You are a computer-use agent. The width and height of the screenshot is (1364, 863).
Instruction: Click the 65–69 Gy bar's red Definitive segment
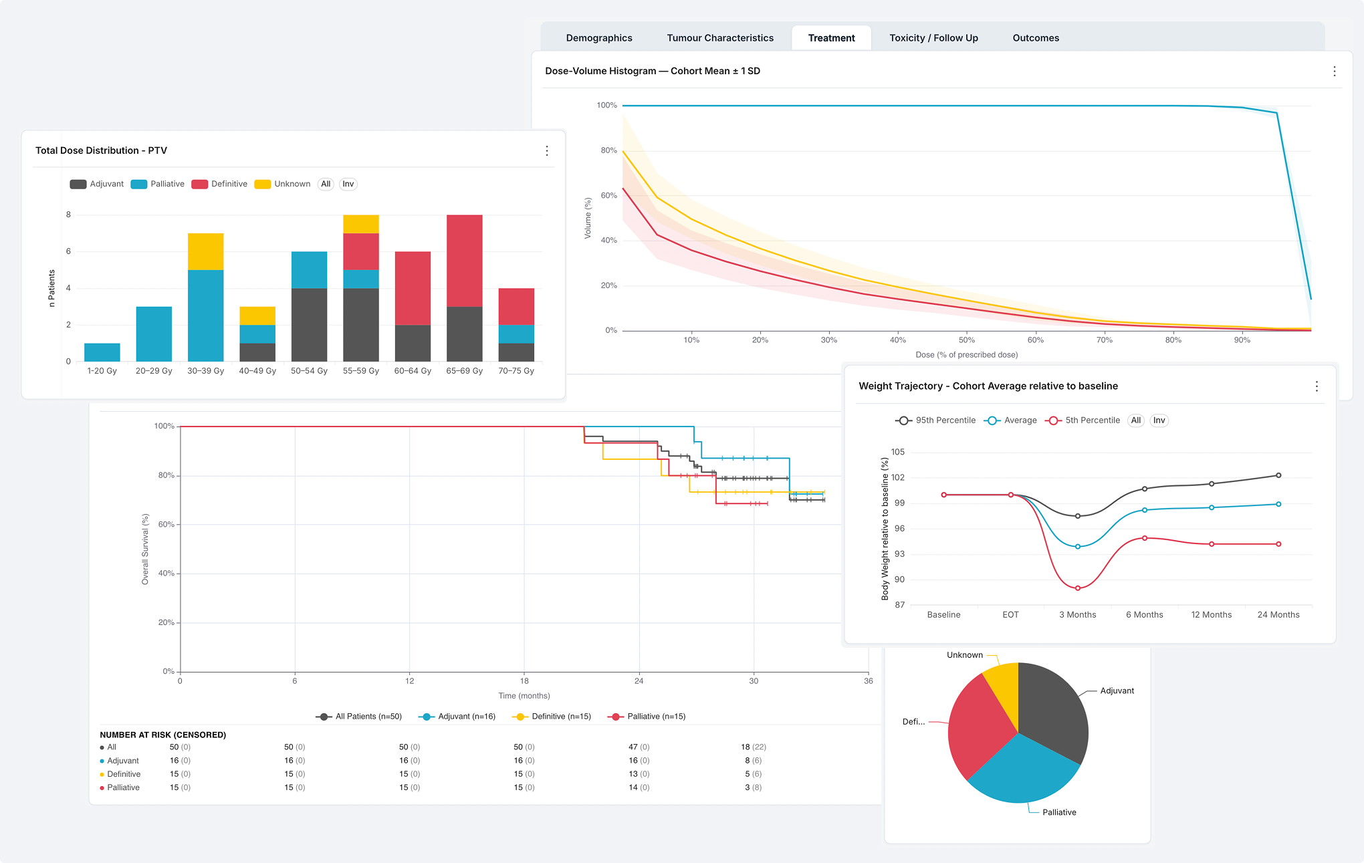pos(465,261)
